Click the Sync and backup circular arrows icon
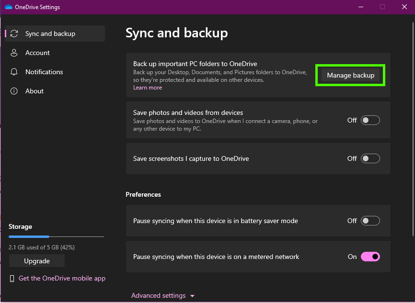This screenshot has height=303, width=415. [15, 34]
